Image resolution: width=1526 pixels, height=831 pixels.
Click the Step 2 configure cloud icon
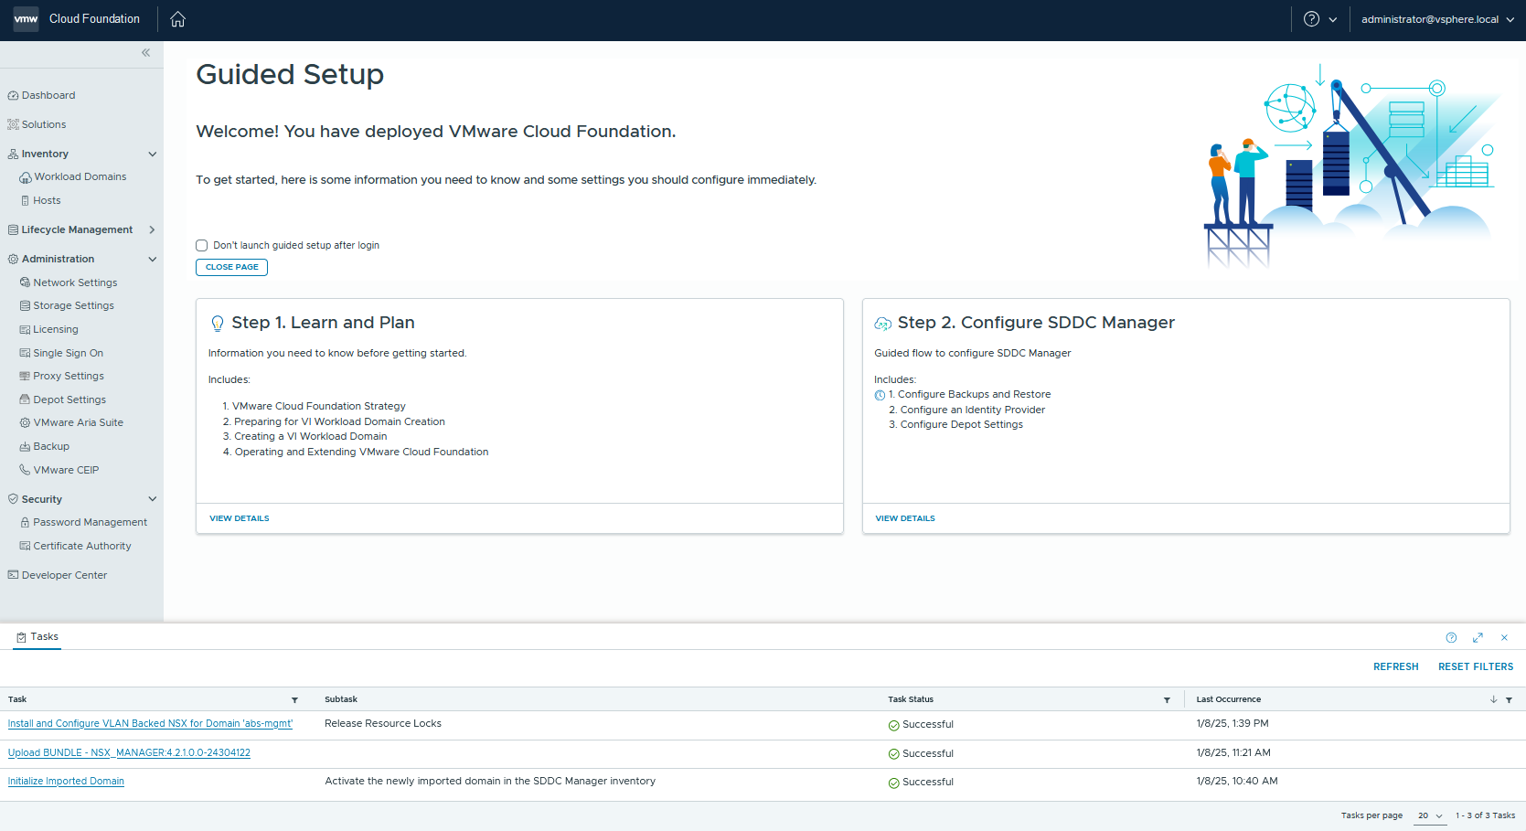point(883,324)
